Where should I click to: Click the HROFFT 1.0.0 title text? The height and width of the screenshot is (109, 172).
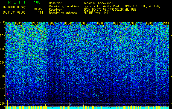(x=22, y=2)
